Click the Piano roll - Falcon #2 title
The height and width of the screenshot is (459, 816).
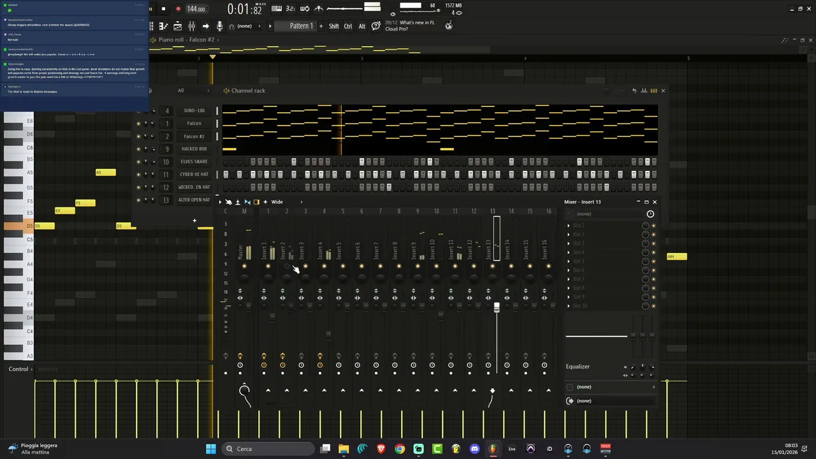[186, 40]
